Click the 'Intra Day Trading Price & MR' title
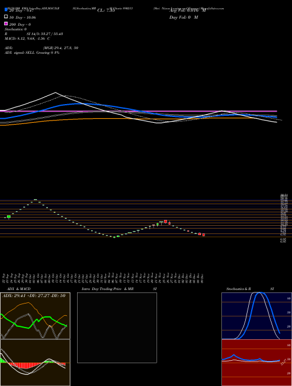The width and height of the screenshot is (292, 386). 108,289
